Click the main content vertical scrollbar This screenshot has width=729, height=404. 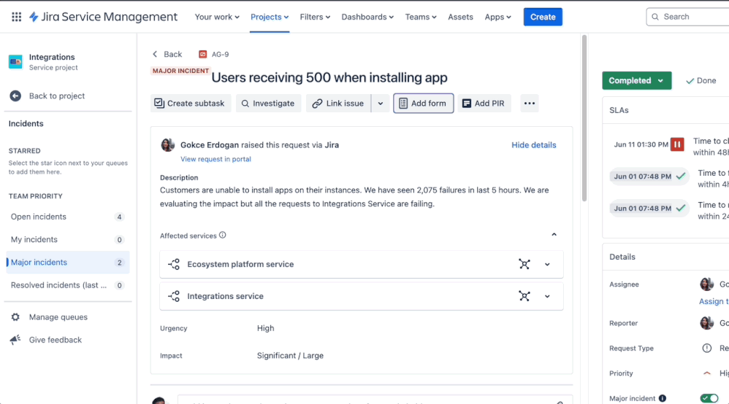[584, 118]
